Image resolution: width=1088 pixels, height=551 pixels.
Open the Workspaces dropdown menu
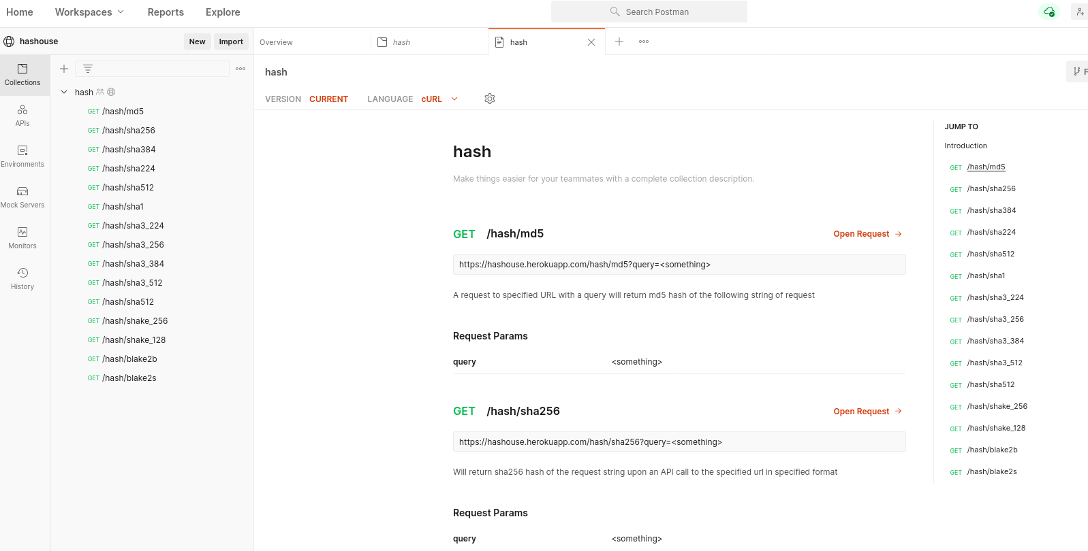[x=89, y=12]
